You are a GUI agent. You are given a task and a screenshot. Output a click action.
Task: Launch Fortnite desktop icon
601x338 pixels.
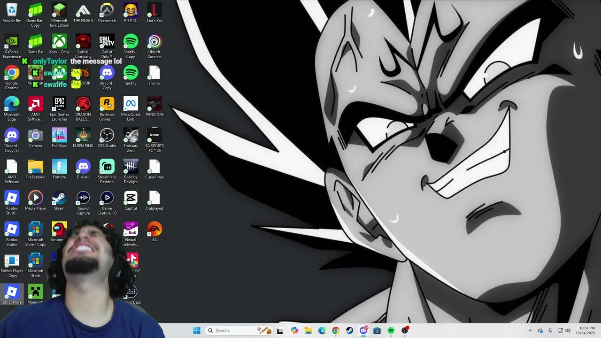pos(59,169)
